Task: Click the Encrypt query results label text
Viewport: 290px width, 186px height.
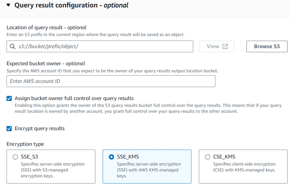Action: point(40,128)
